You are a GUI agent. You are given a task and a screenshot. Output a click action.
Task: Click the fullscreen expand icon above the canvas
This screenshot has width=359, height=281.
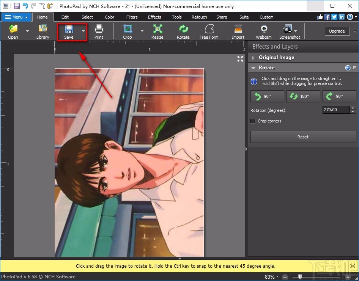coord(240,59)
